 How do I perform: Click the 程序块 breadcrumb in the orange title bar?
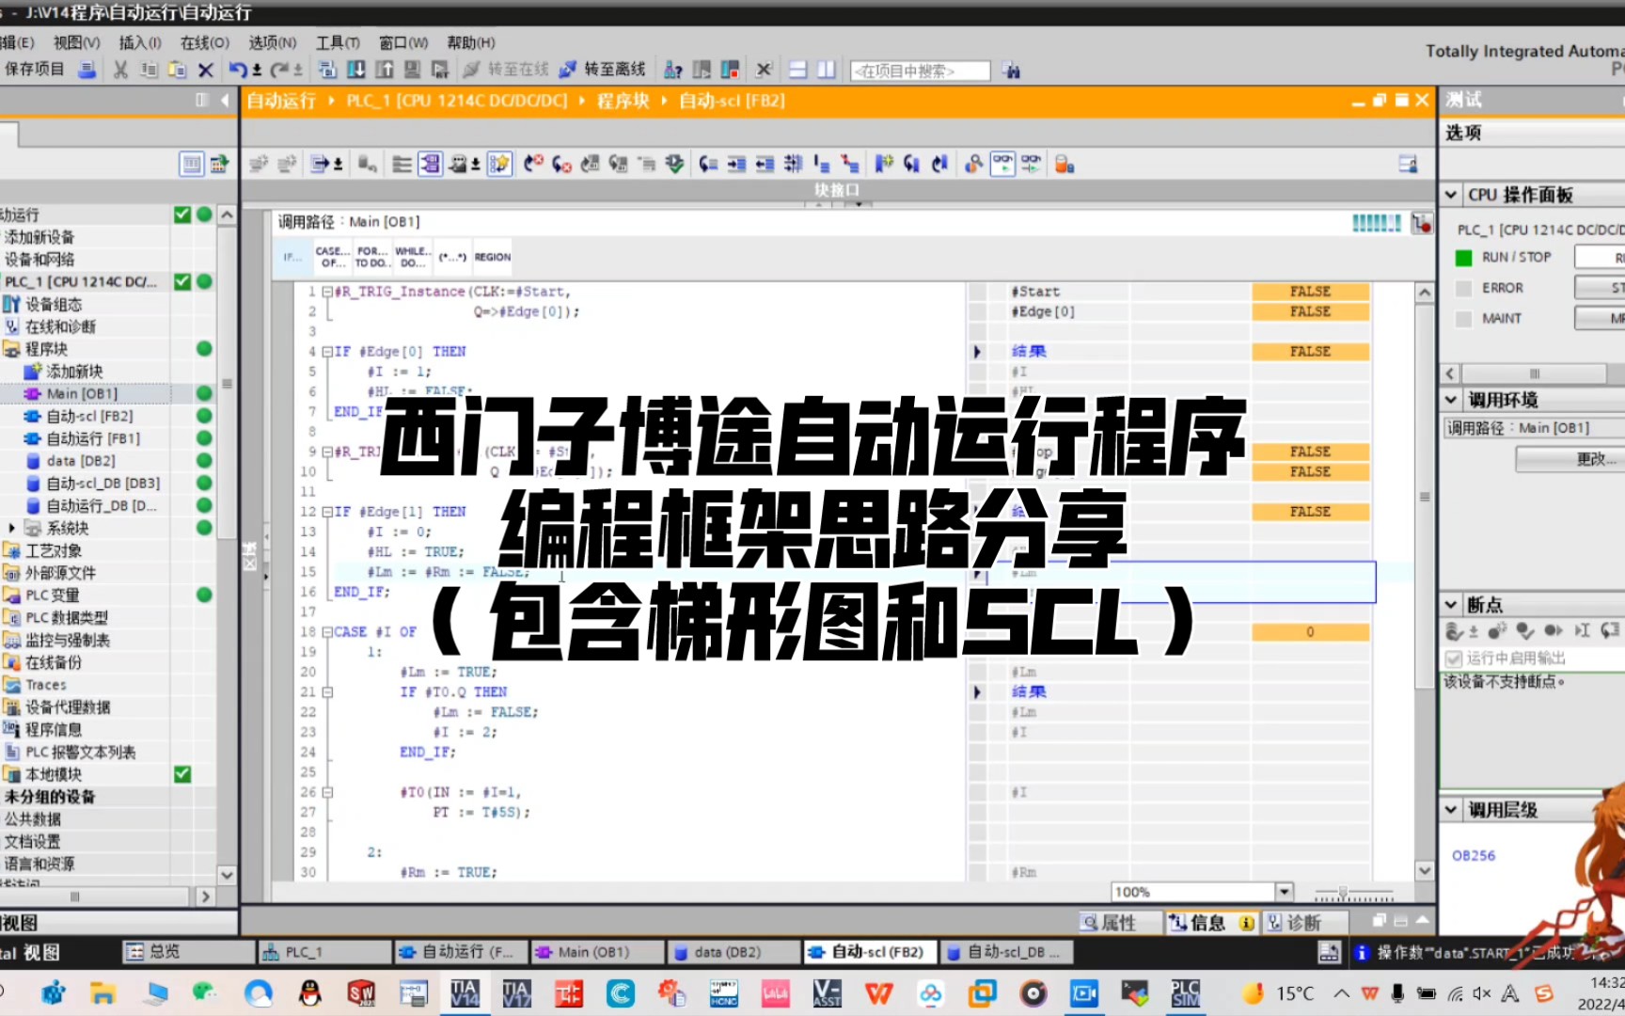pyautogui.click(x=623, y=101)
